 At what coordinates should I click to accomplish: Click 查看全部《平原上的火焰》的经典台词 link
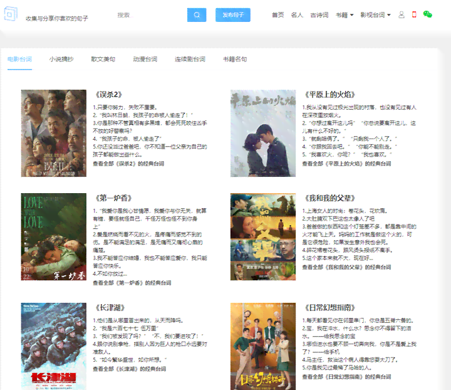[346, 164]
